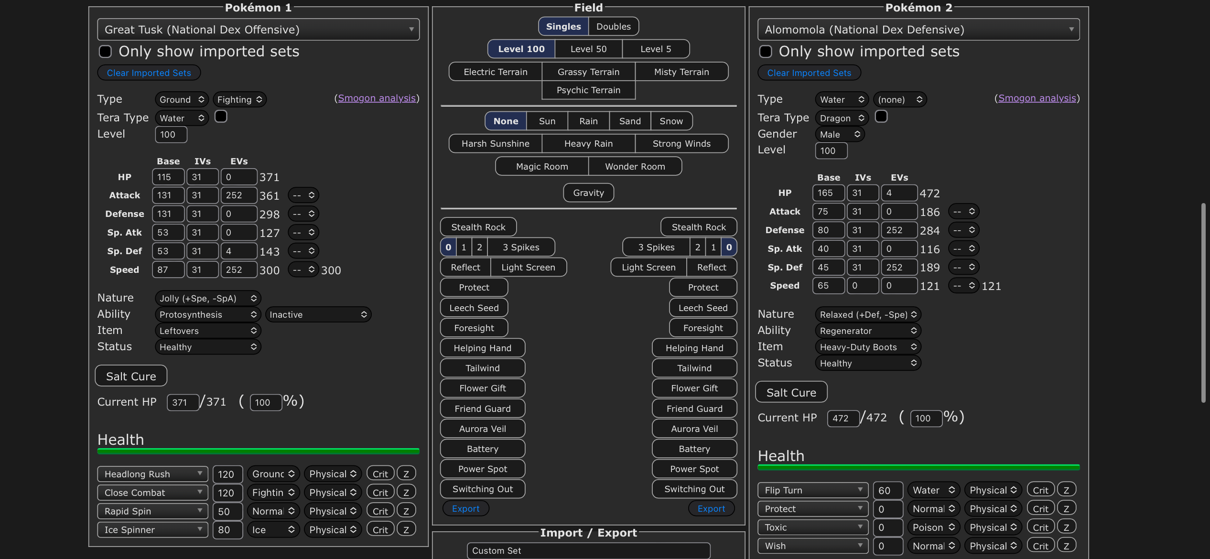Toggle Z for Close Combat
The width and height of the screenshot is (1210, 559).
click(406, 493)
